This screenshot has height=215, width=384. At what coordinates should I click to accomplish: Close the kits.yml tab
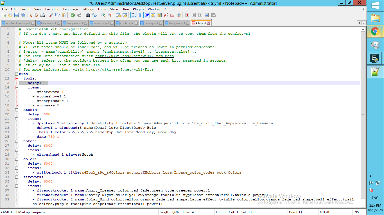pos(208,23)
